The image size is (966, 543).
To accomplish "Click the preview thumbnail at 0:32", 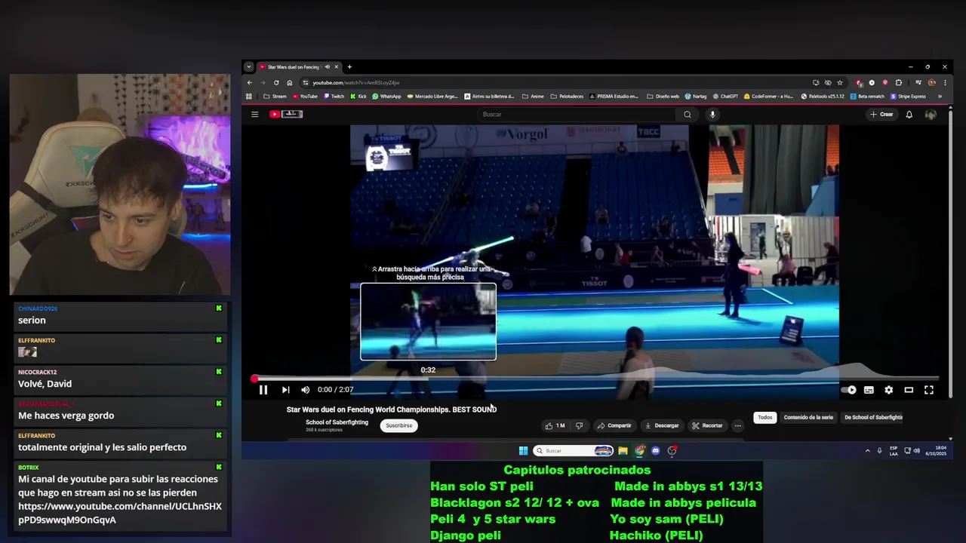I will point(428,322).
